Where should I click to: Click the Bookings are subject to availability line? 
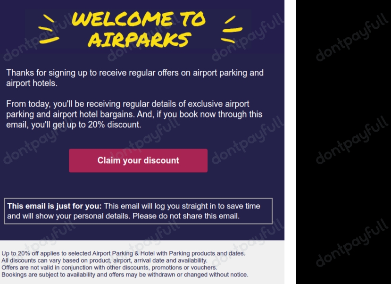tap(125, 275)
